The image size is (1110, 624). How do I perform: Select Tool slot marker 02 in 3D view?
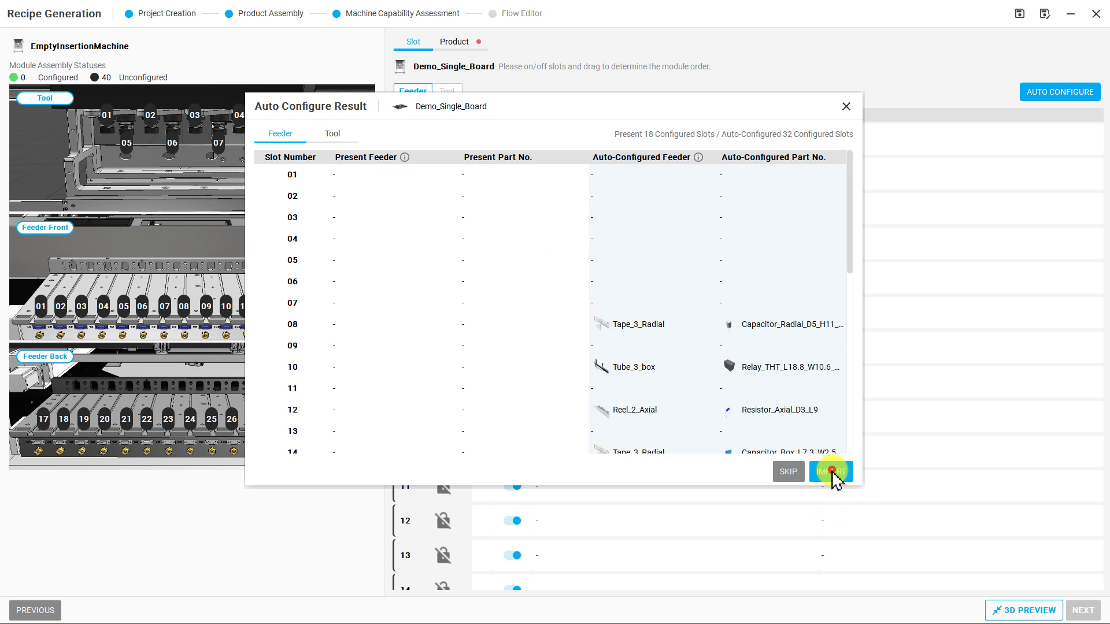click(x=150, y=115)
